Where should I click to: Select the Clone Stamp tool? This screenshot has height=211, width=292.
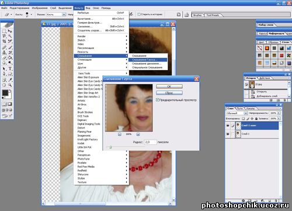tap(4, 53)
